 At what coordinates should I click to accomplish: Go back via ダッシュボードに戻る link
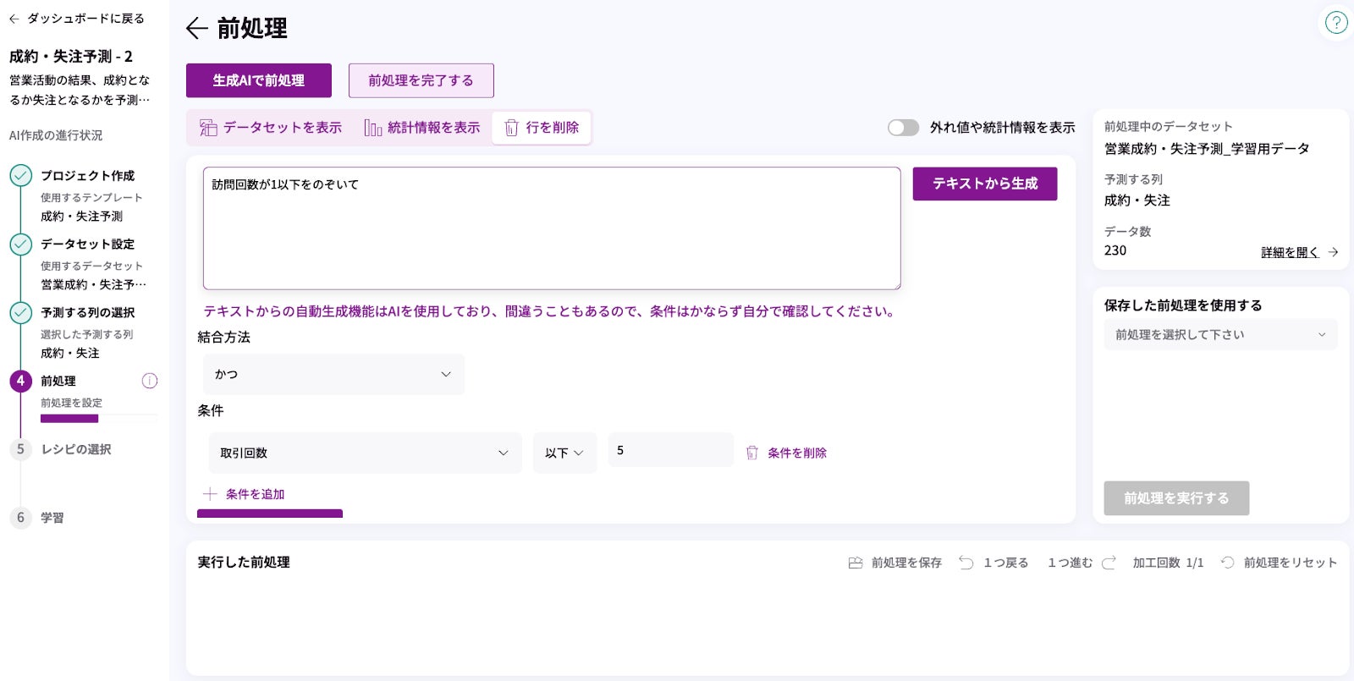pos(77,18)
